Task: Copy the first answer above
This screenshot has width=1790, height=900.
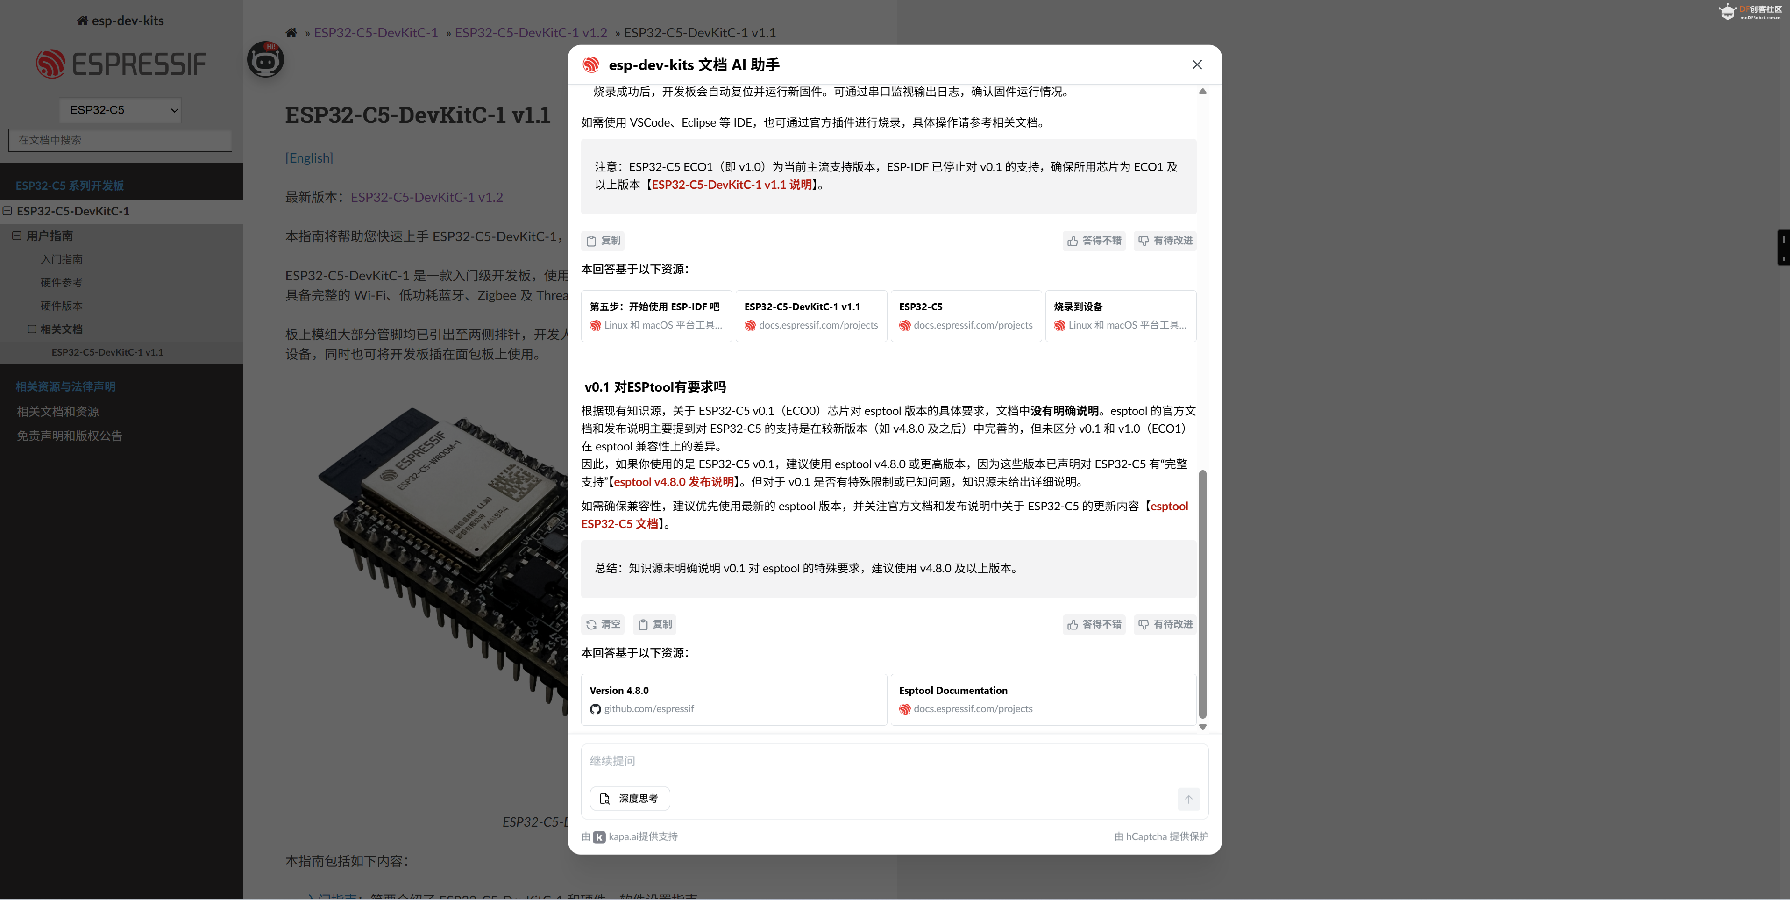Action: click(x=603, y=241)
